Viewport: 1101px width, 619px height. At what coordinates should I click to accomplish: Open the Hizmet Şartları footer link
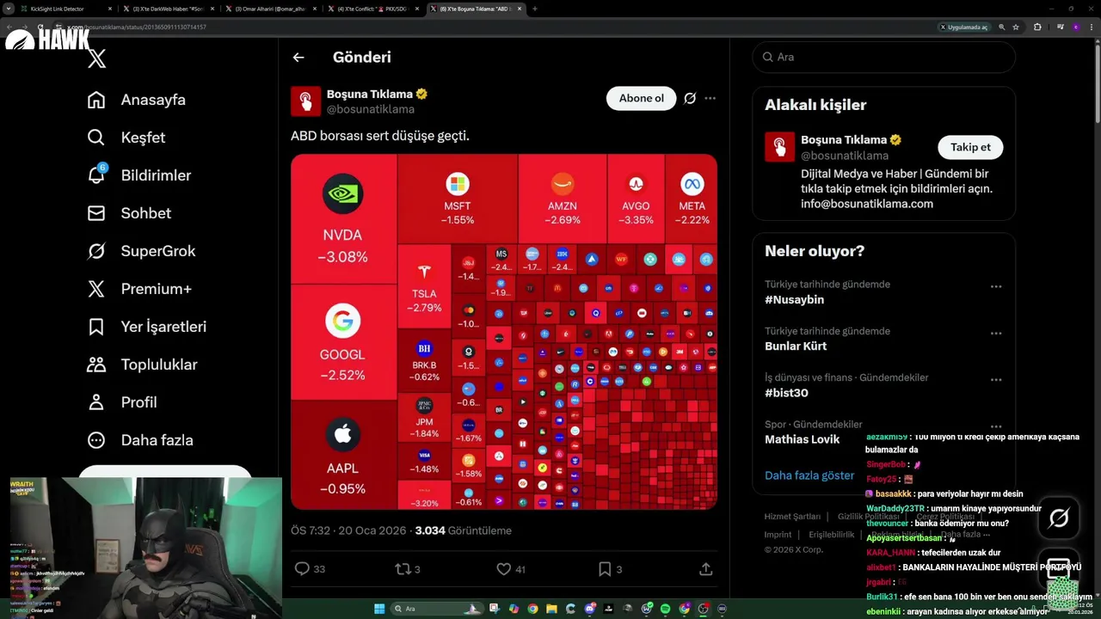(x=792, y=517)
